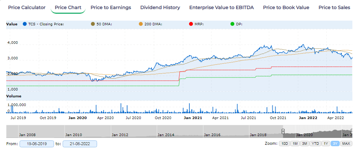Open the Price Calculator tab
The width and height of the screenshot is (356, 156).
click(x=27, y=8)
